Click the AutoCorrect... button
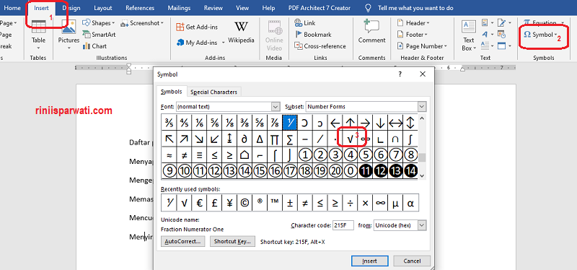The image size is (577, 270). 183,241
